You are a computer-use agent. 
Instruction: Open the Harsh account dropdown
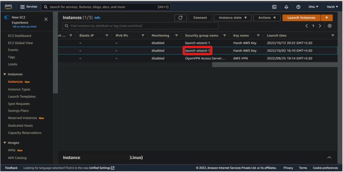pyautogui.click(x=332, y=7)
